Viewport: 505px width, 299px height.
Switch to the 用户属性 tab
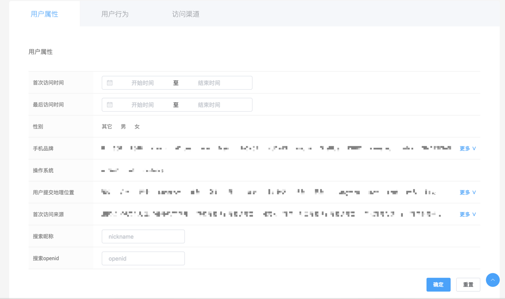click(44, 14)
